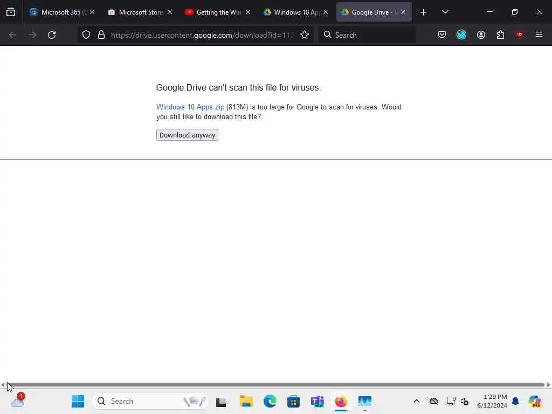552x414 pixels.
Task: Click the scrollbar right arrow
Action: [548, 385]
